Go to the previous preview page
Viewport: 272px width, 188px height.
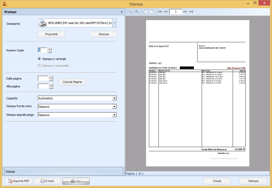166,12
